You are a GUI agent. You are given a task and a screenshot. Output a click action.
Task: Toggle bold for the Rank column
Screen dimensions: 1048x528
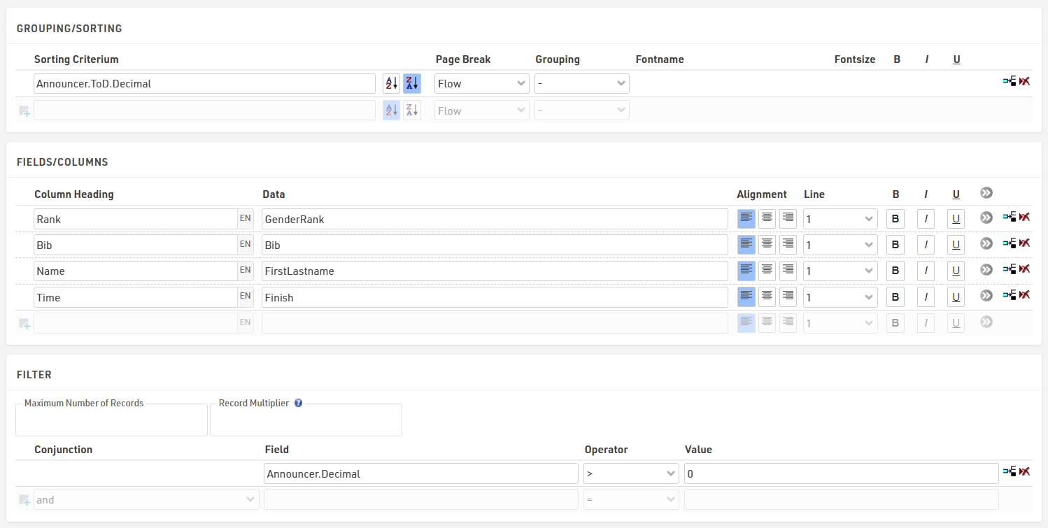(x=895, y=219)
